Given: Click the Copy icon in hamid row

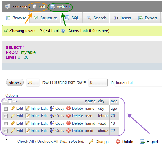Looking at the screenshot, I should [52, 123].
